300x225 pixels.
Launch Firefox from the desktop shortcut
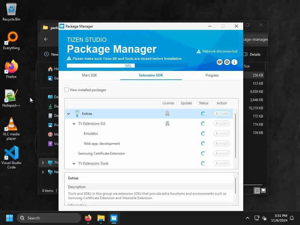click(x=11, y=69)
